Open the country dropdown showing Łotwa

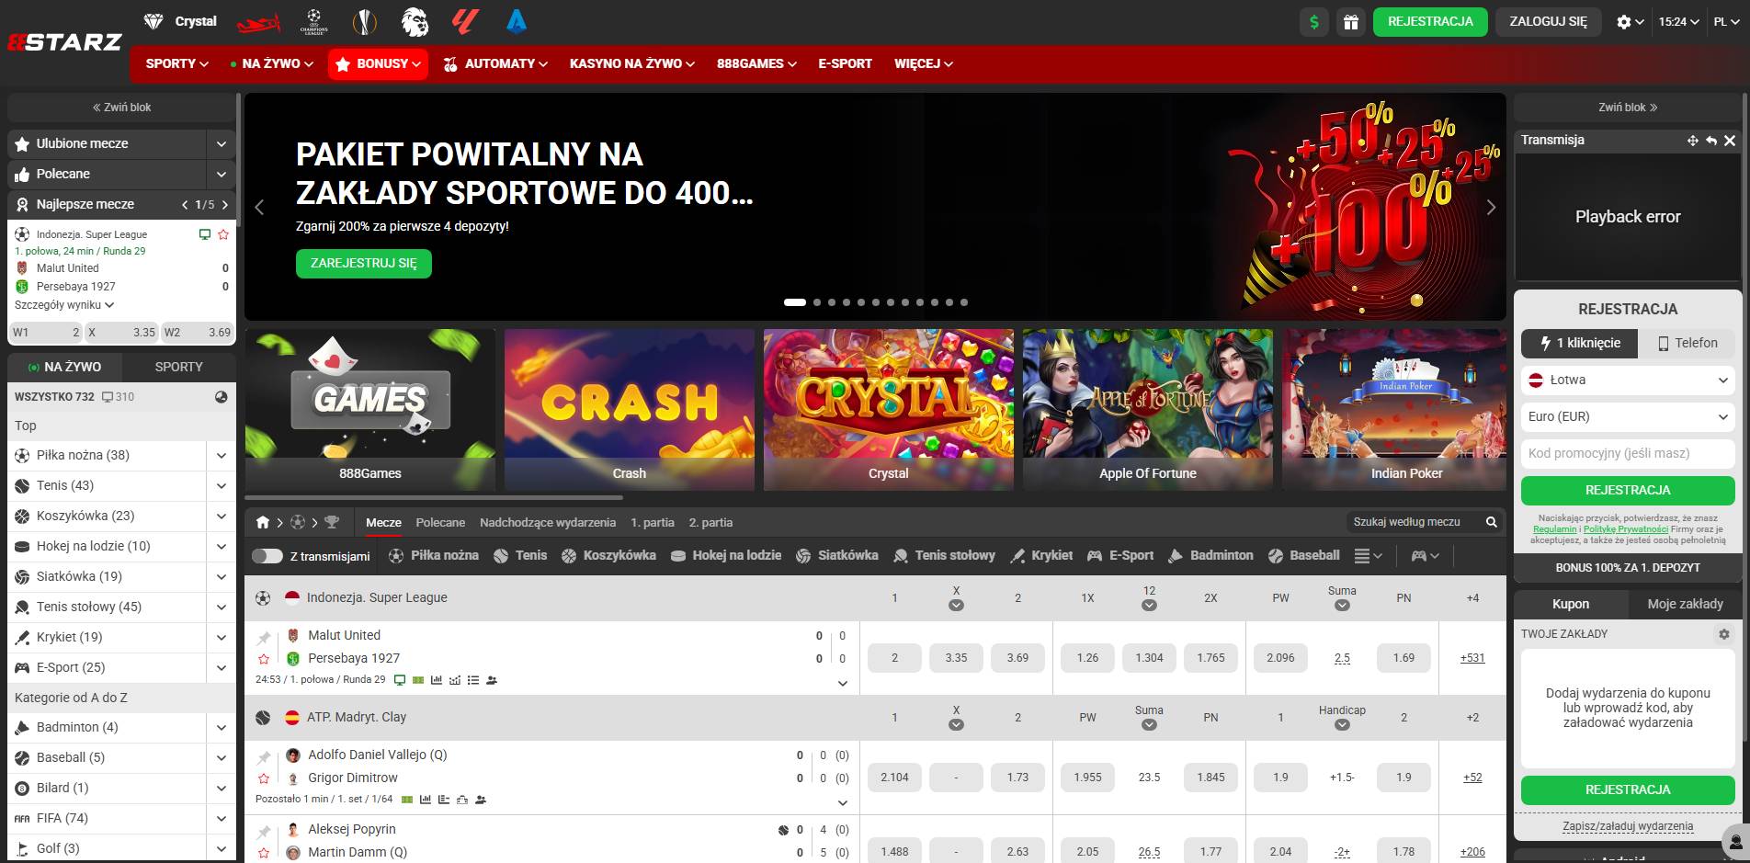click(x=1628, y=380)
